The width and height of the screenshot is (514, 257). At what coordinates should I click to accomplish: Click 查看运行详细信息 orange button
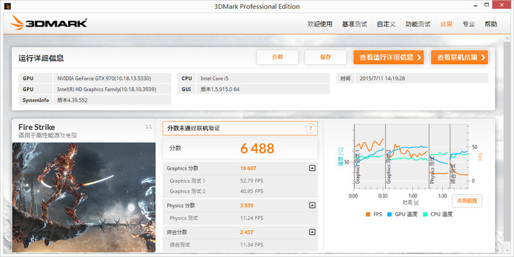389,57
